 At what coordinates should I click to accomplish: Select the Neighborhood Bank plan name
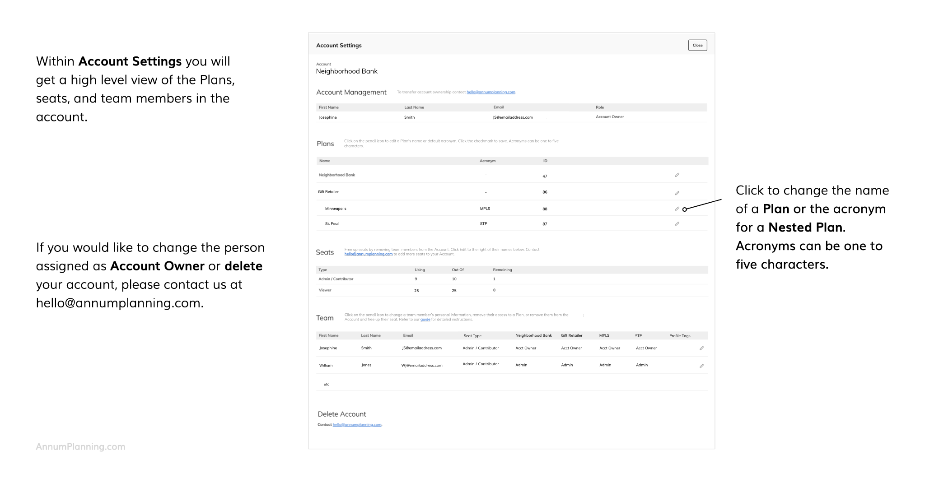337,175
